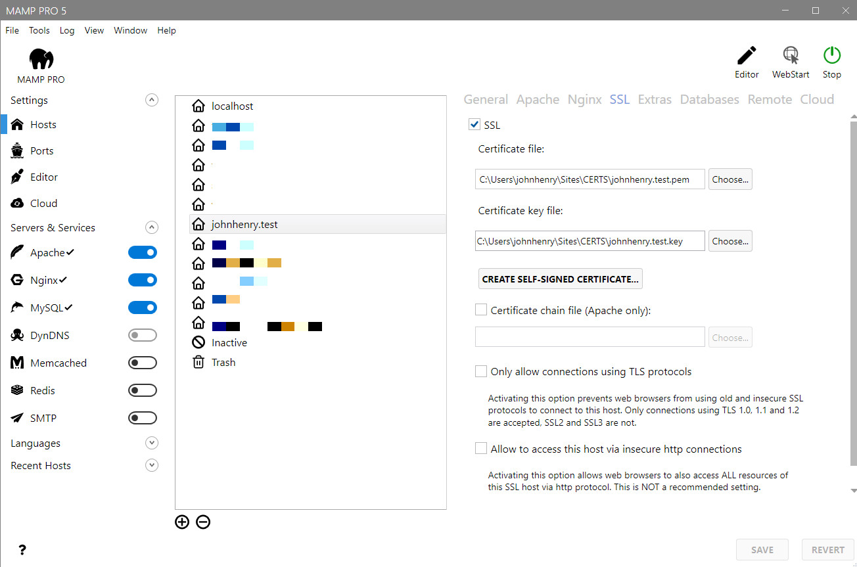Expand the Recent Hosts section

(152, 465)
